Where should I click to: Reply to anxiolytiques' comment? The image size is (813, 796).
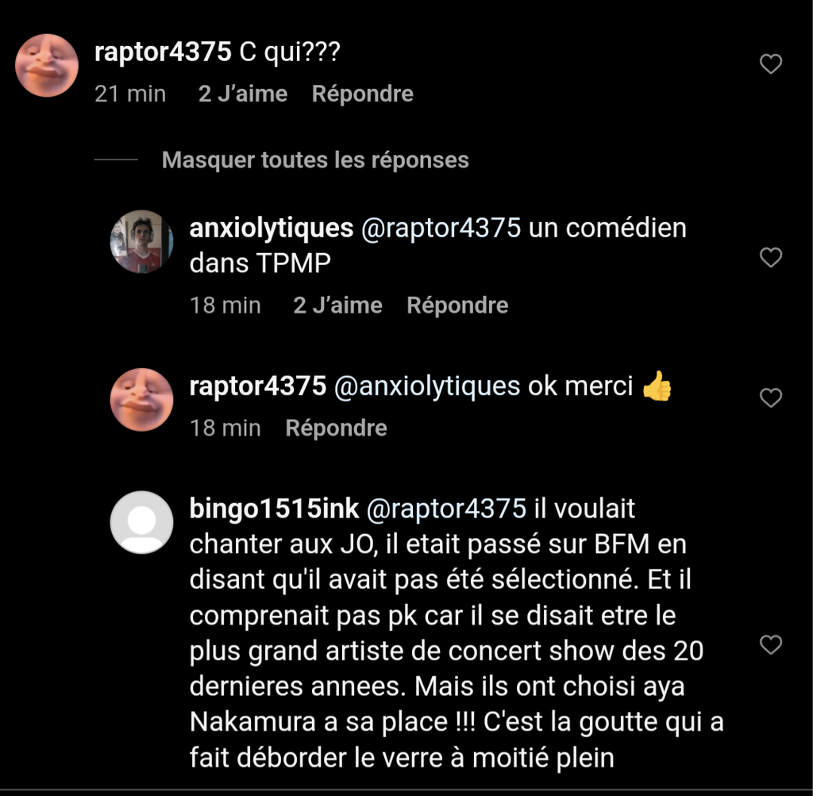pyautogui.click(x=457, y=306)
